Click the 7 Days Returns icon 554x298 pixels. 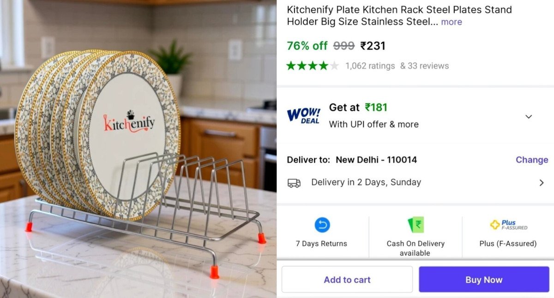[x=322, y=225]
